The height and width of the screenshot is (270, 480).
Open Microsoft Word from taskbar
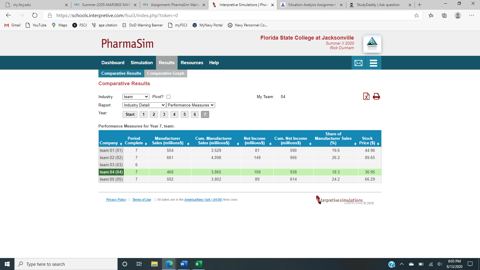tap(184, 264)
